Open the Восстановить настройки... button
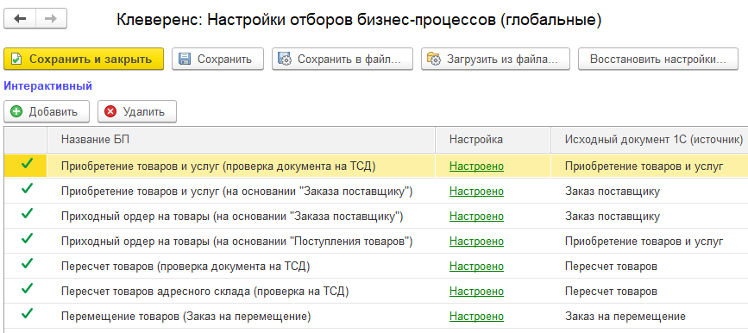 [657, 60]
